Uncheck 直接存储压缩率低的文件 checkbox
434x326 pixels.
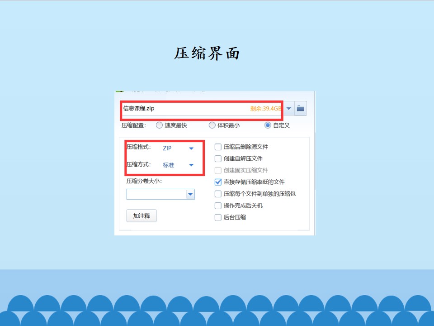218,182
